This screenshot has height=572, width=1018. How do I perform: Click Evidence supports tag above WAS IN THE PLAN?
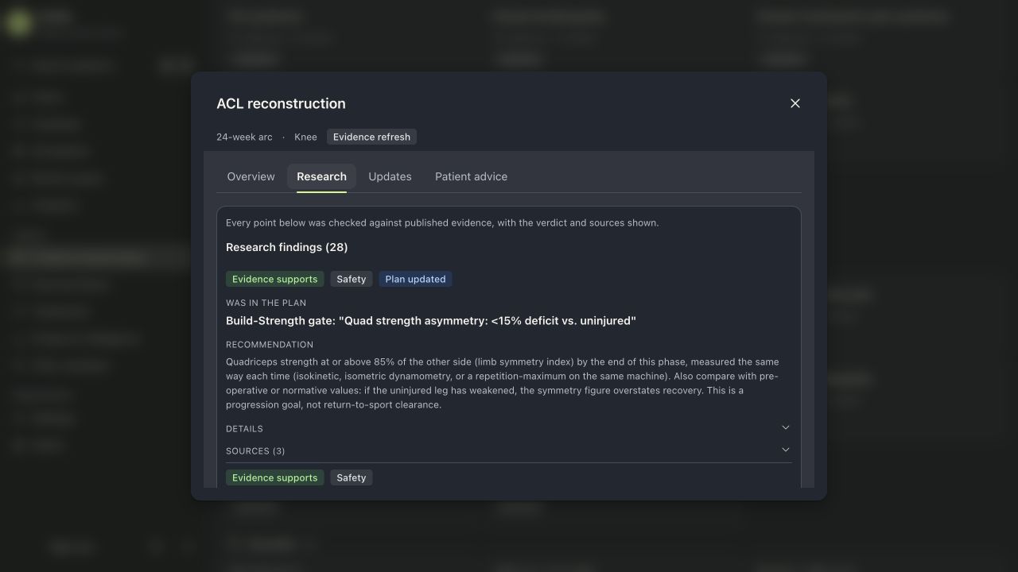coord(275,279)
